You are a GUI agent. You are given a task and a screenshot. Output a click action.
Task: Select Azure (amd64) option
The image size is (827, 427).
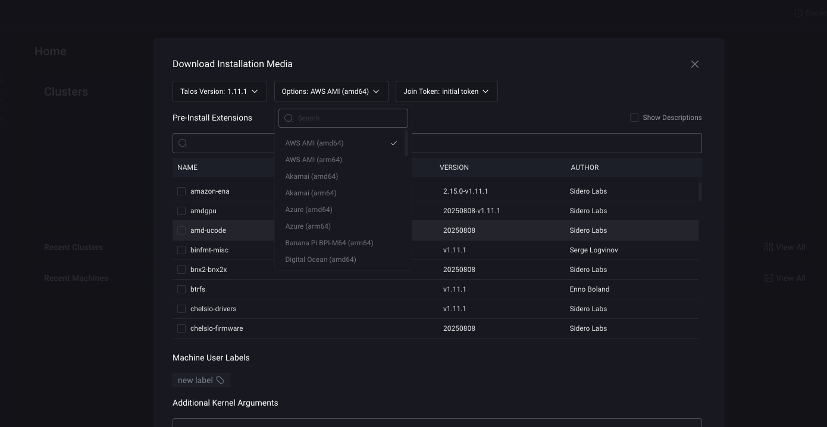pyautogui.click(x=309, y=210)
